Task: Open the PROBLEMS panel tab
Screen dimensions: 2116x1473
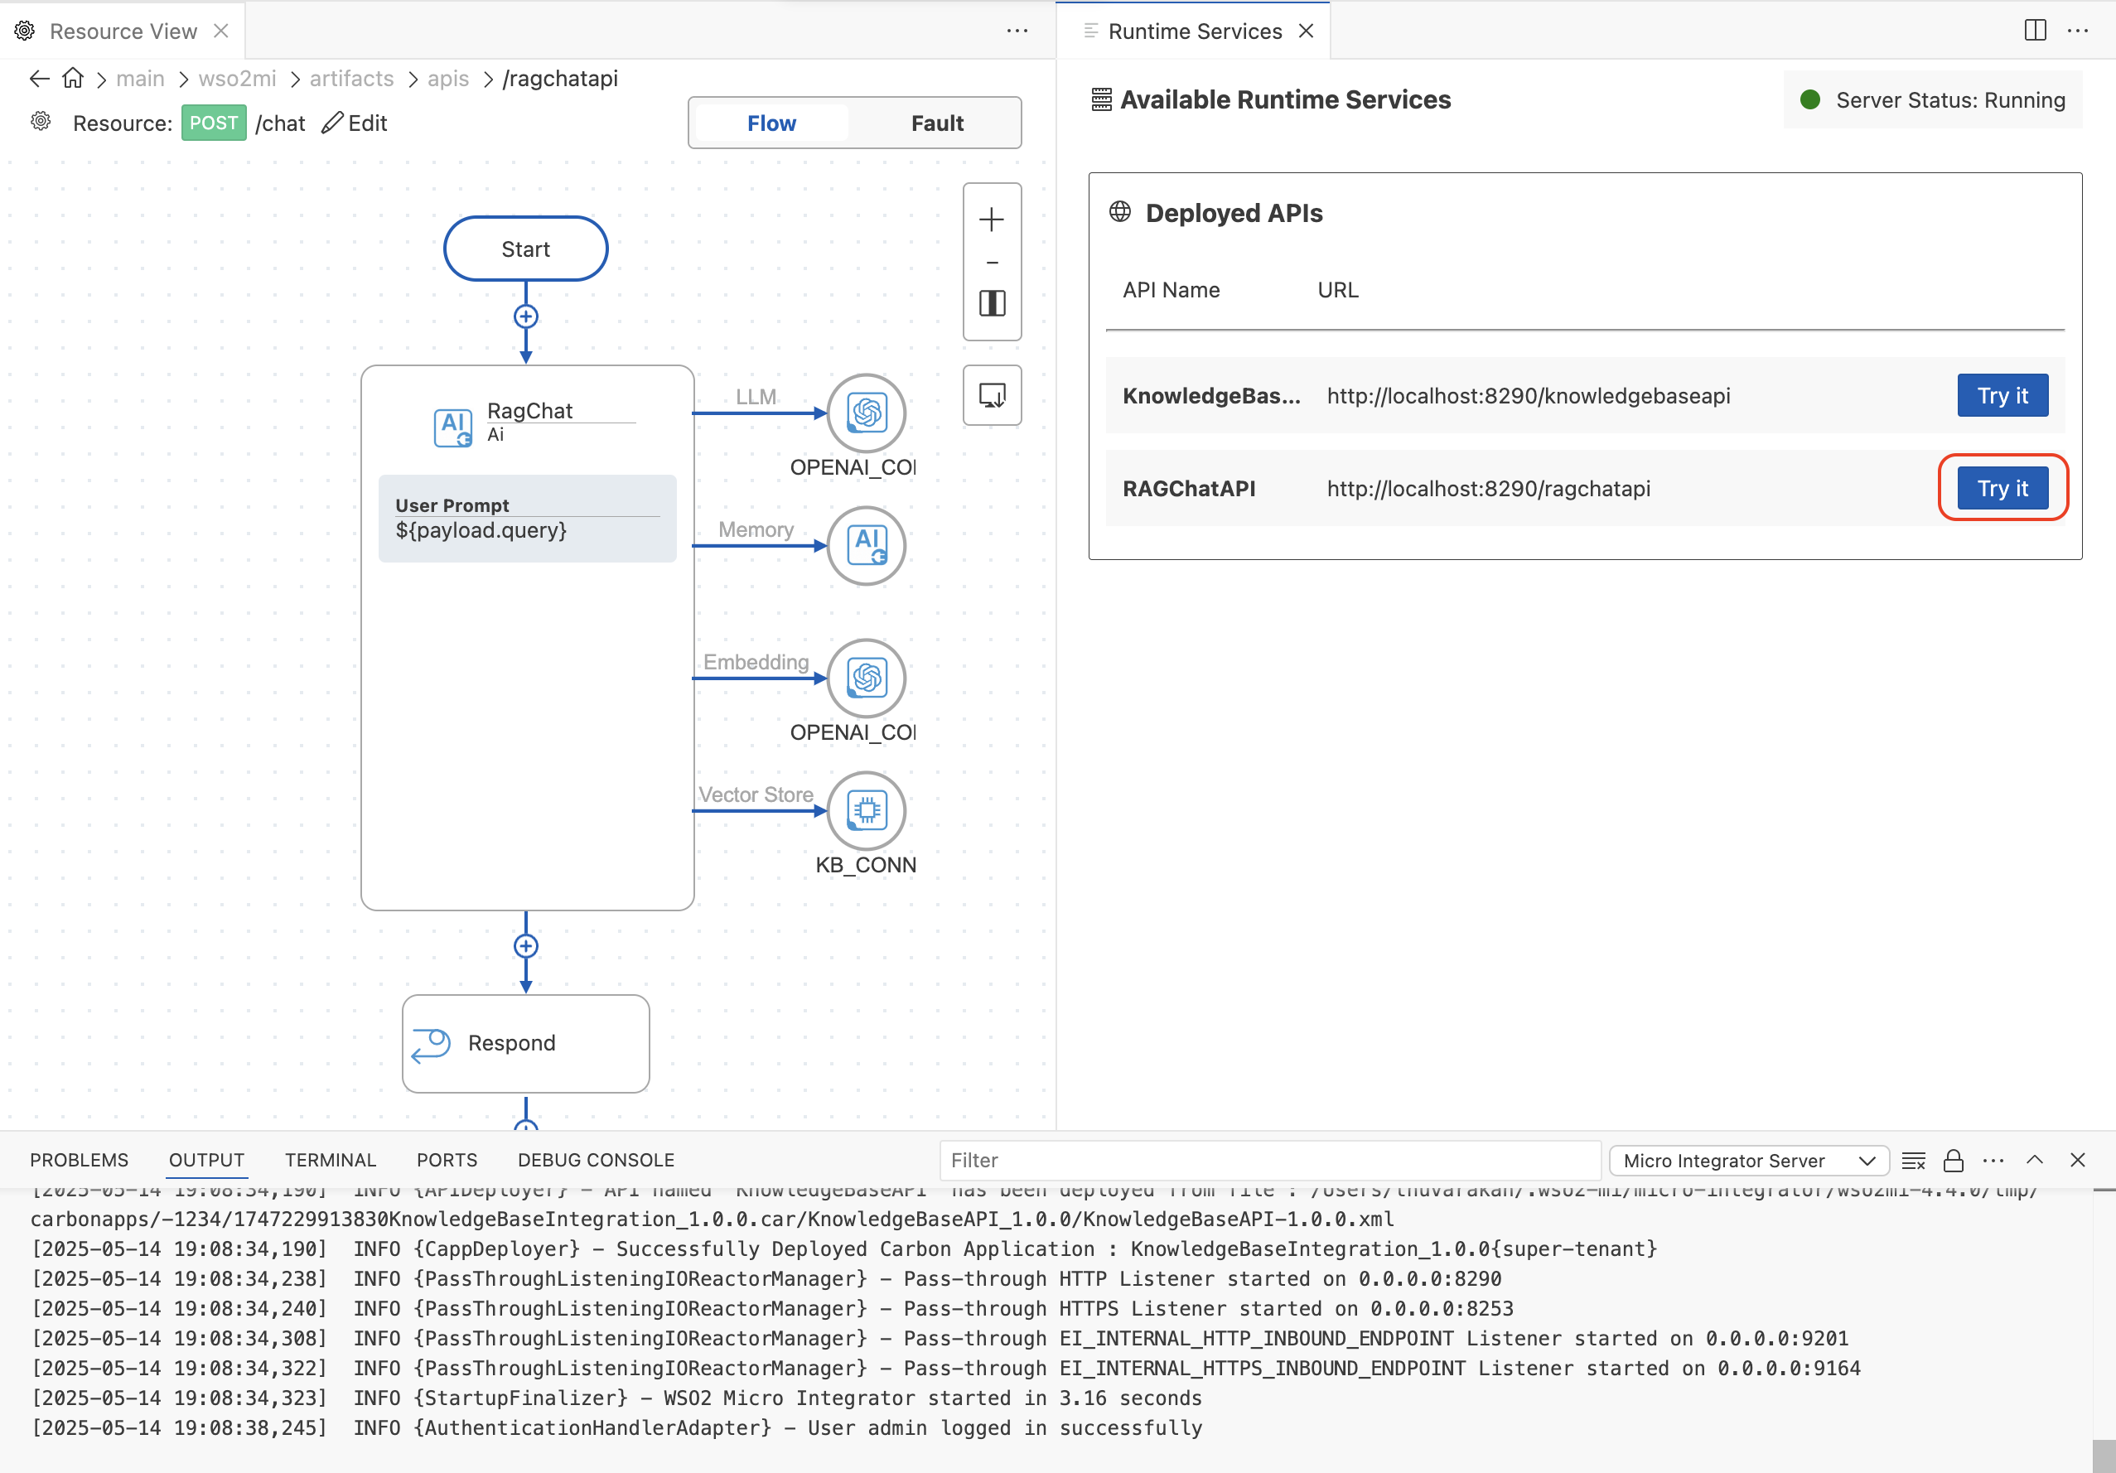Action: coord(80,1160)
